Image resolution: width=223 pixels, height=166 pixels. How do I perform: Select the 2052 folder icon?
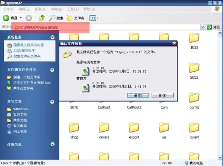pos(194,68)
